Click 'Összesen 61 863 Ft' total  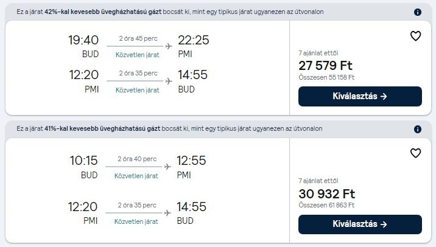tap(326, 206)
